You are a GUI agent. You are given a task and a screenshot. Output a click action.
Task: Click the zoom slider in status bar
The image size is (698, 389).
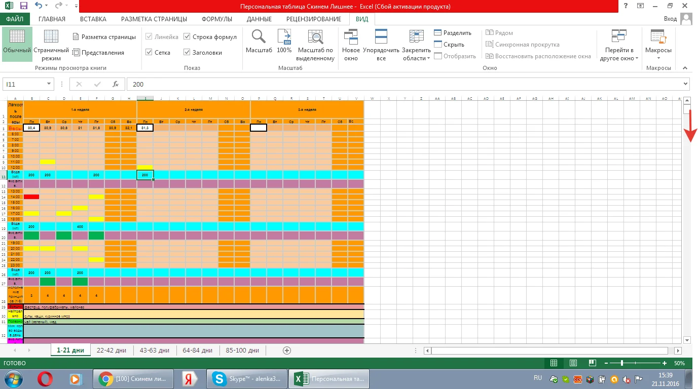(x=622, y=363)
